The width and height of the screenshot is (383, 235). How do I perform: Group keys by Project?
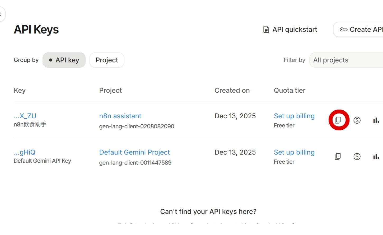[107, 60]
